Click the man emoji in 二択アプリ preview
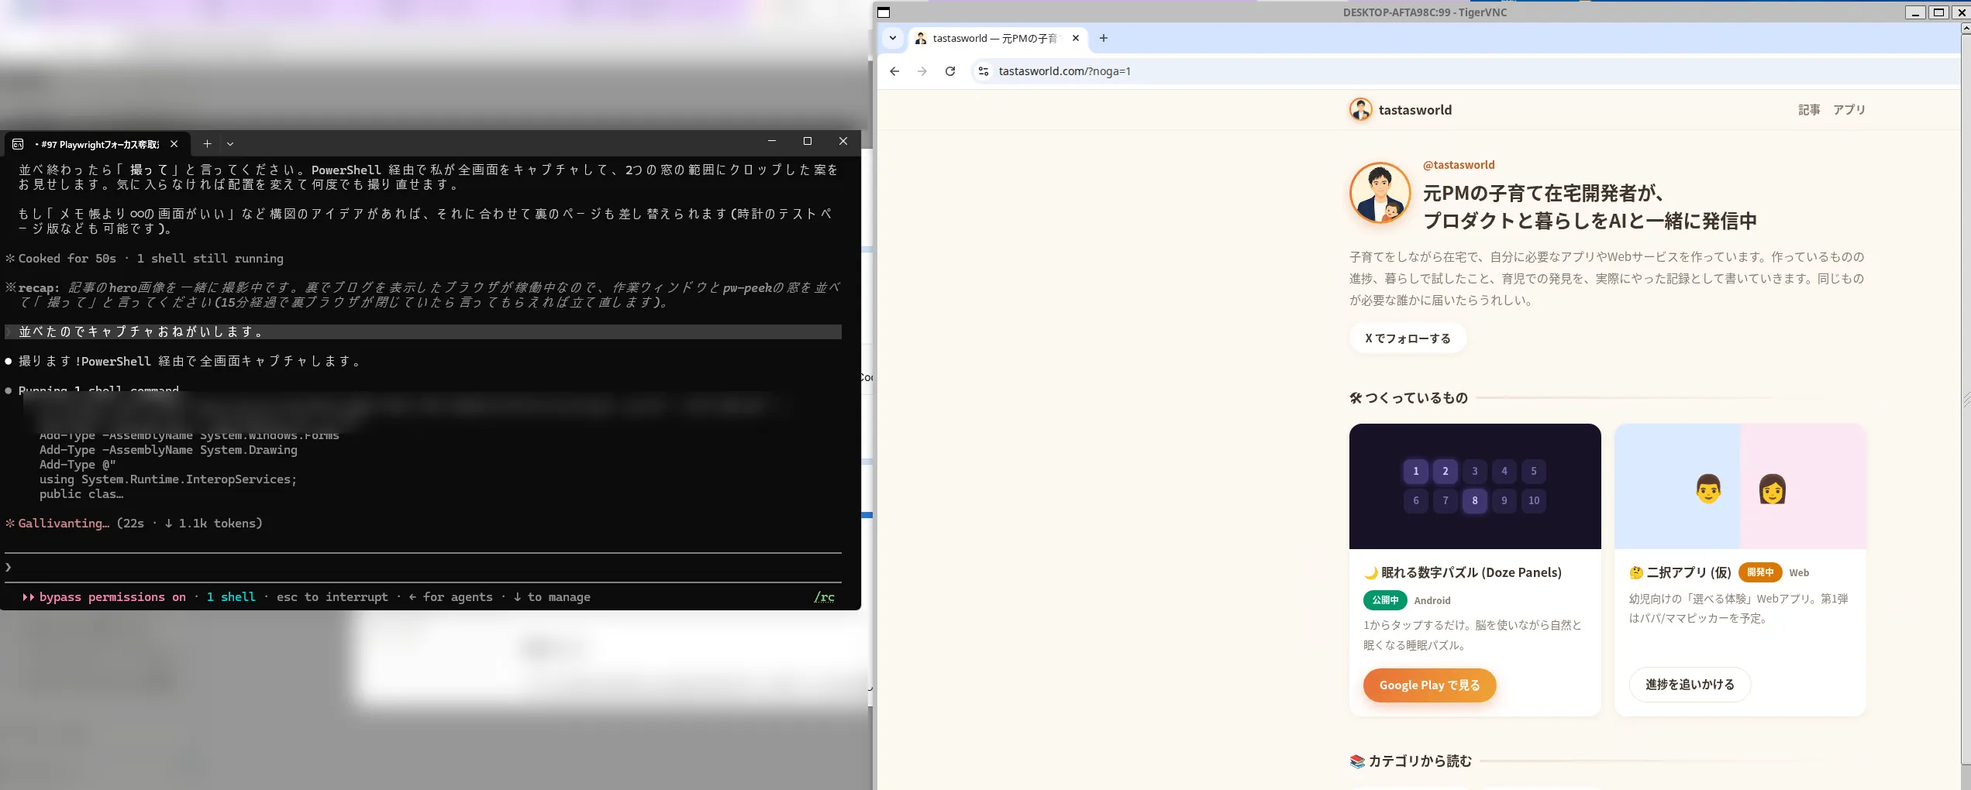The width and height of the screenshot is (1971, 790). coord(1708,489)
